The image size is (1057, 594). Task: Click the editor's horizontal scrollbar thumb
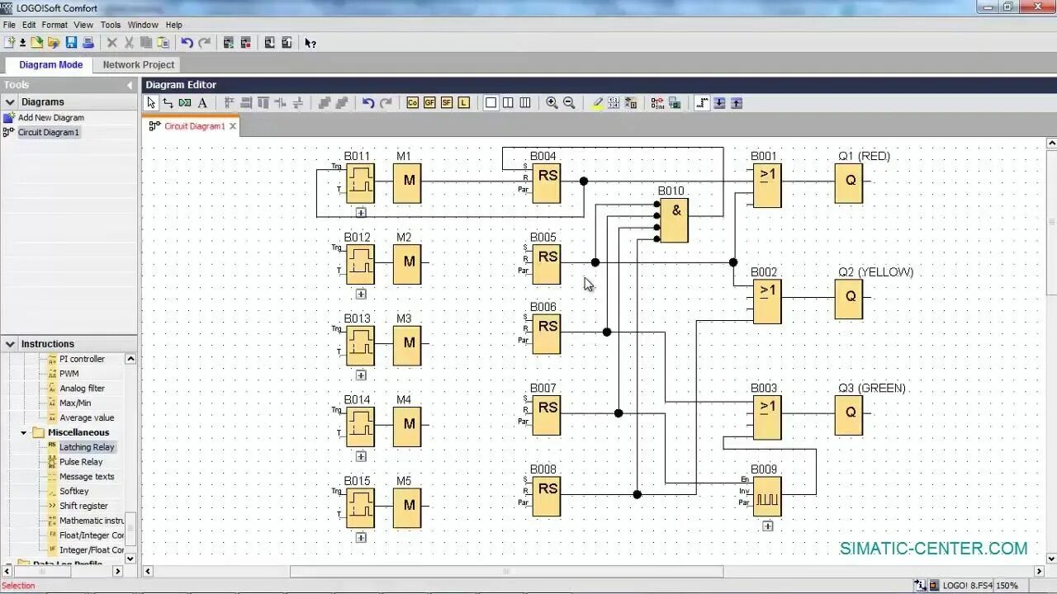506,571
